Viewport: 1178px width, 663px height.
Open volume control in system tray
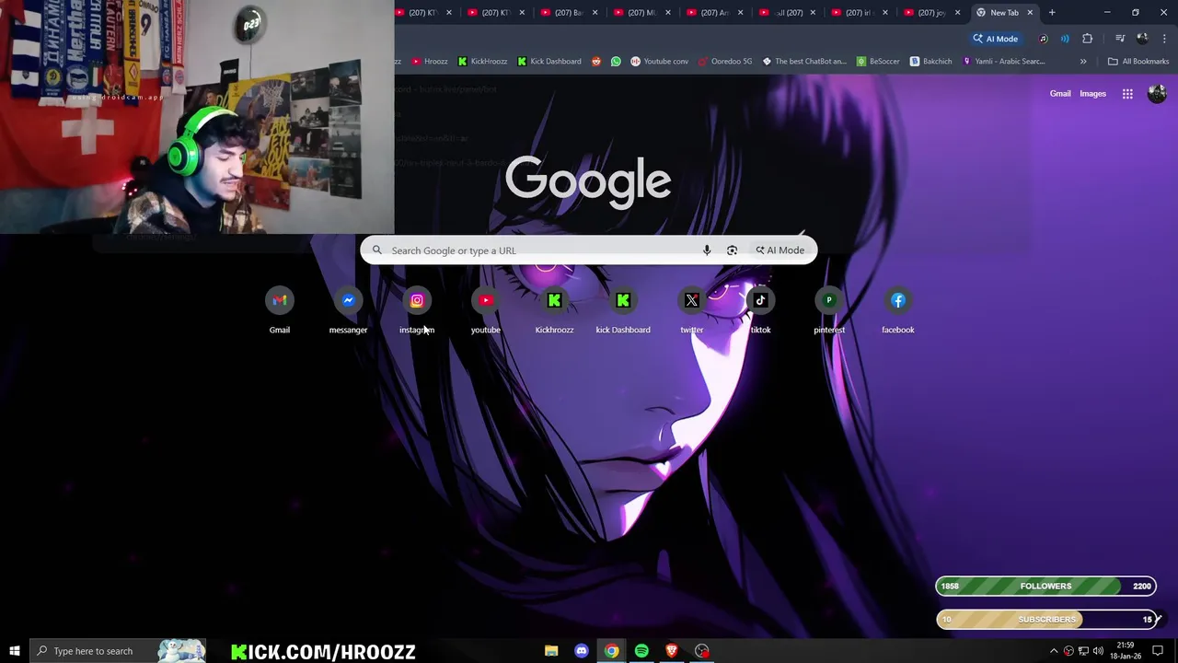click(1098, 651)
